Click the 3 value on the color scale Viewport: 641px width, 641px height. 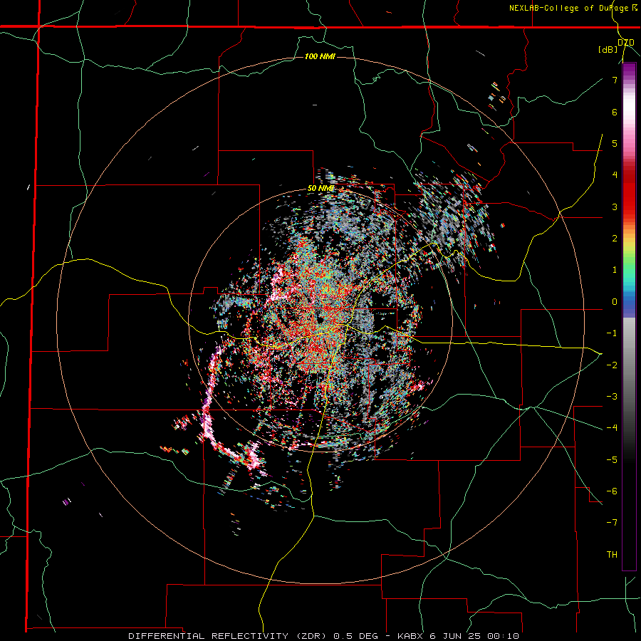(615, 207)
